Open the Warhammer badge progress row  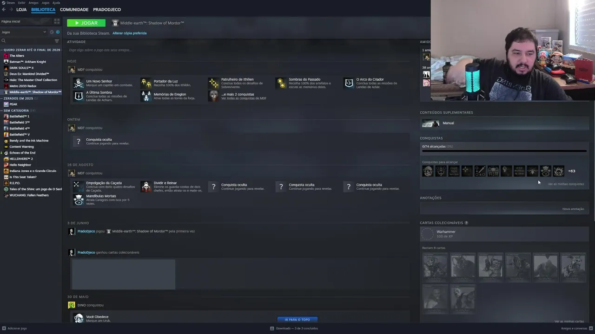(x=504, y=234)
